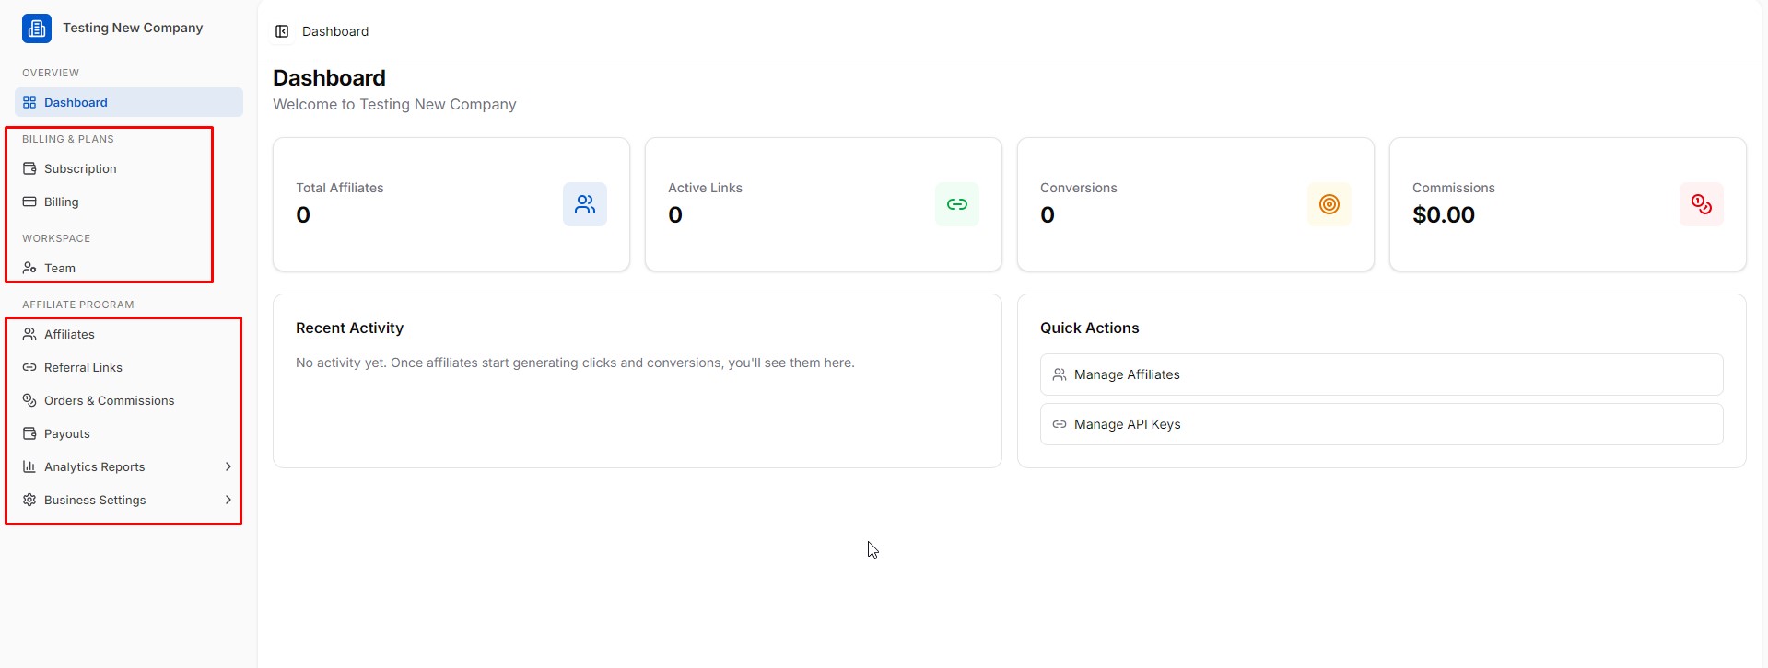The height and width of the screenshot is (668, 1768).
Task: Click the $0.00 Commissions value
Action: point(1444,215)
